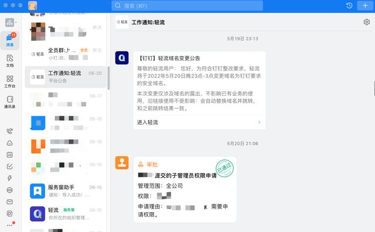Click the lightning bolt icon in sidebar

[x=9, y=178]
